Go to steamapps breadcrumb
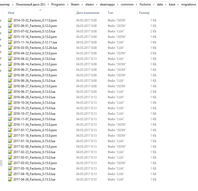 (107, 4)
